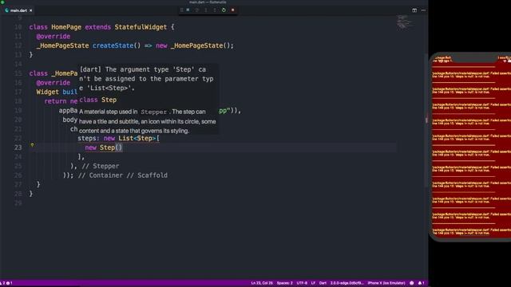Click the green hot reload restart icon
Screen dimensions: 511x287
pos(224,10)
